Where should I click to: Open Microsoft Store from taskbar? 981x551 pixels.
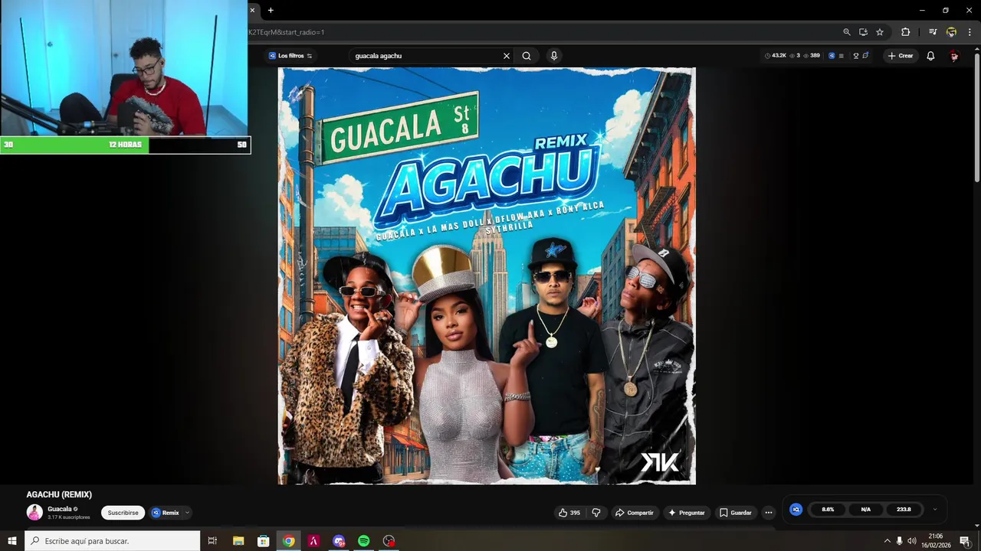(263, 541)
